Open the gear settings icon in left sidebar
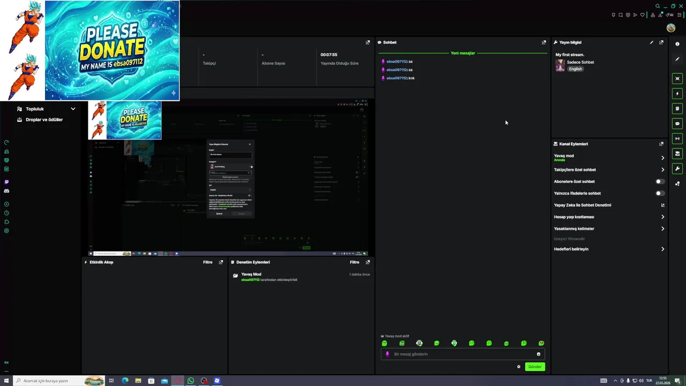 pos(6,231)
